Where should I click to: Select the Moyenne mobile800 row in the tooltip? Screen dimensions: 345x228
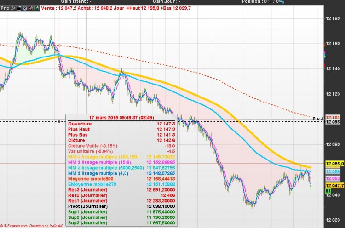(121, 179)
